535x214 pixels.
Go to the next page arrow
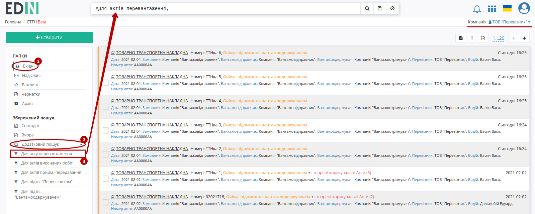[x=524, y=38]
